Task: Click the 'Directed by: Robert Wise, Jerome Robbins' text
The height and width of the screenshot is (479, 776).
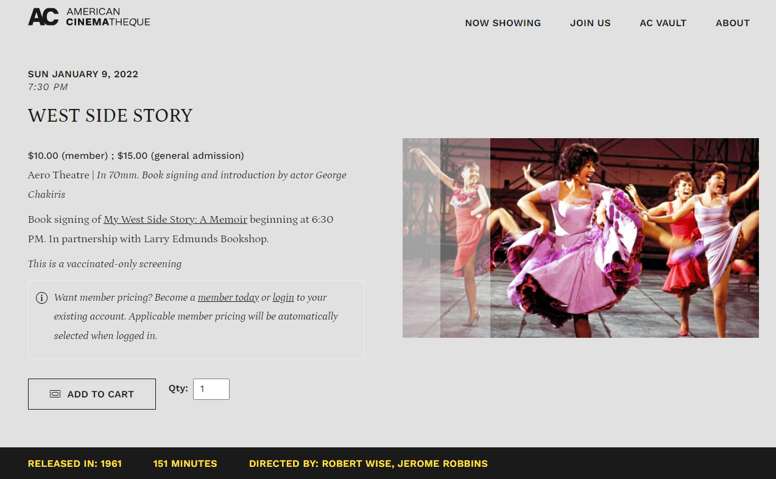Action: click(x=368, y=464)
